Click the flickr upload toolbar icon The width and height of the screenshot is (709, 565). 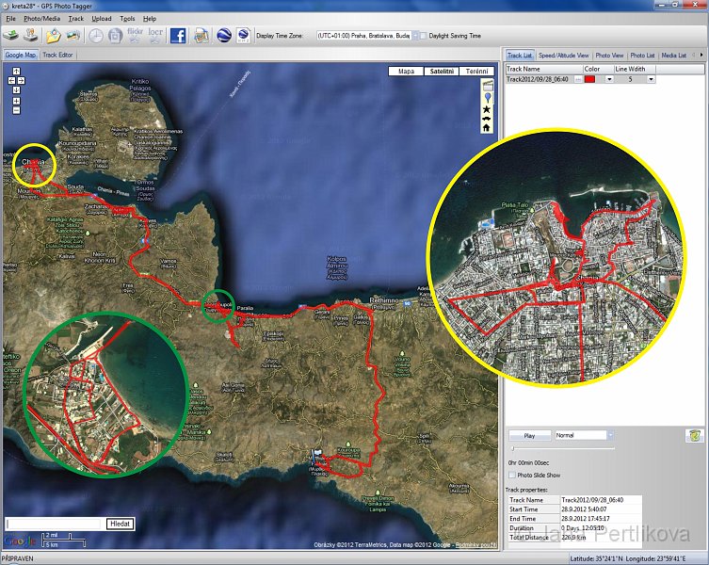pos(135,35)
